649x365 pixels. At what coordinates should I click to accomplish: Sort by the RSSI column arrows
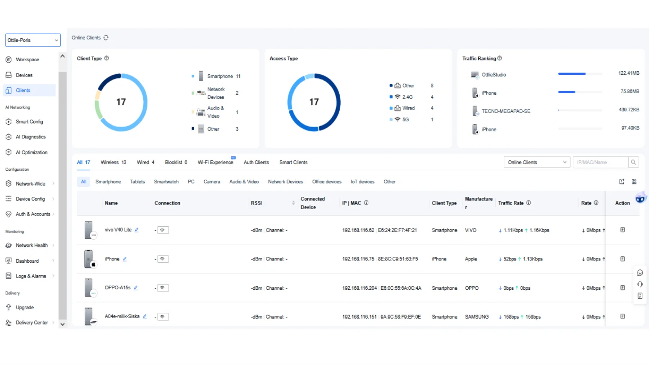[x=293, y=203]
